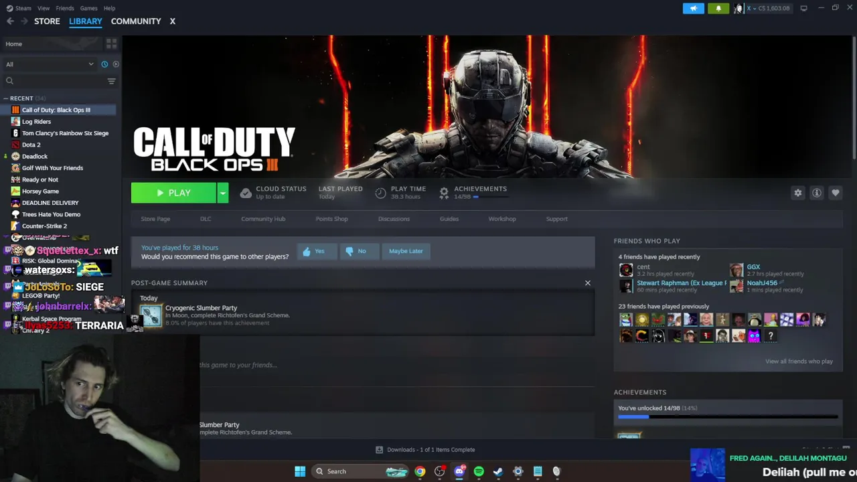
Task: Open the Guides link
Action: click(x=449, y=219)
